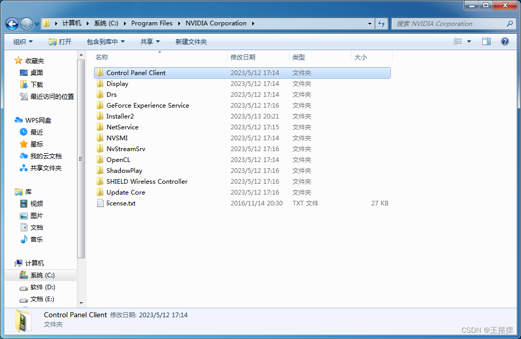Image resolution: width=521 pixels, height=339 pixels.
Task: Expand arrow after Program Files breadcrumb
Action: click(179, 23)
